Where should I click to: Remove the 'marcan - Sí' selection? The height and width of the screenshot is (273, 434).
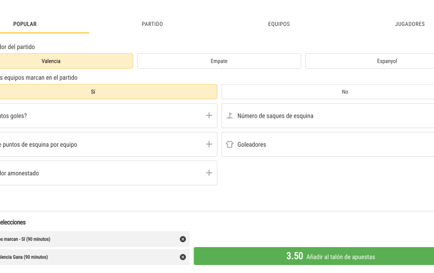tap(183, 239)
